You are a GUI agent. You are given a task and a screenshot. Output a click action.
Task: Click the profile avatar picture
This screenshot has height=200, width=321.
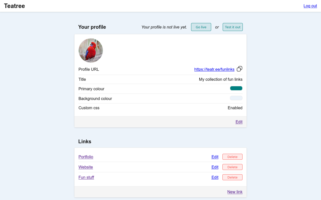(91, 50)
